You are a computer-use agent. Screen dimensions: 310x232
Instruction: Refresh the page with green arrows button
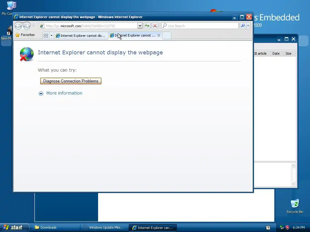click(x=147, y=26)
